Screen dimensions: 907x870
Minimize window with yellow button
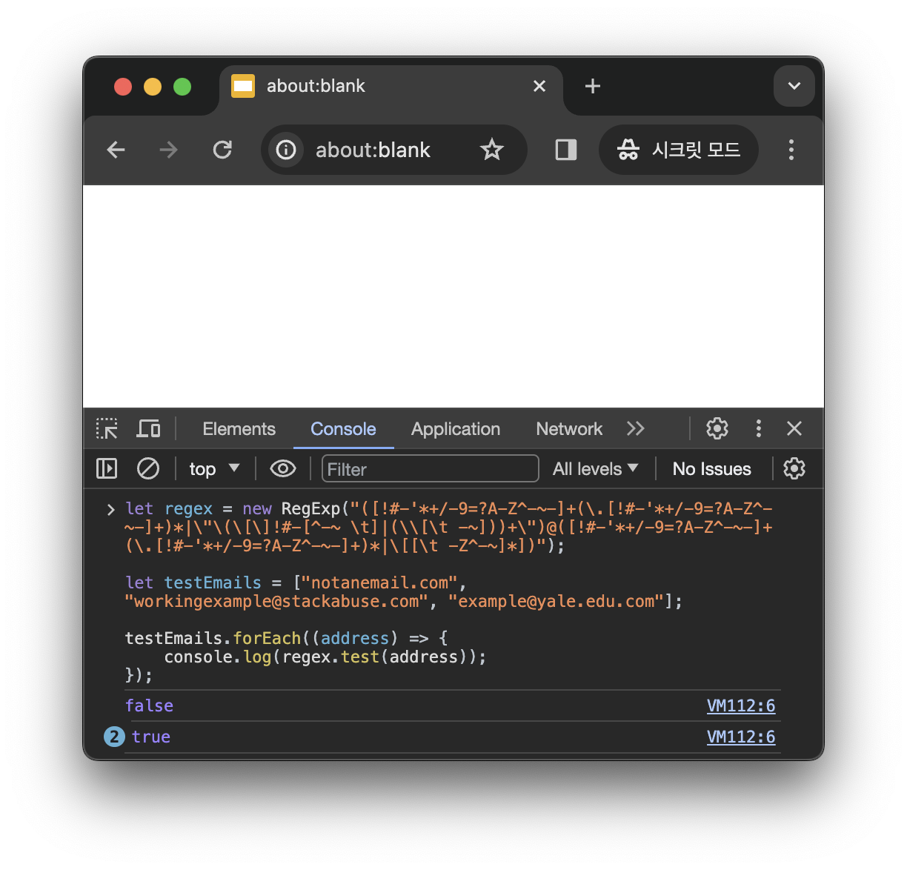(x=153, y=87)
